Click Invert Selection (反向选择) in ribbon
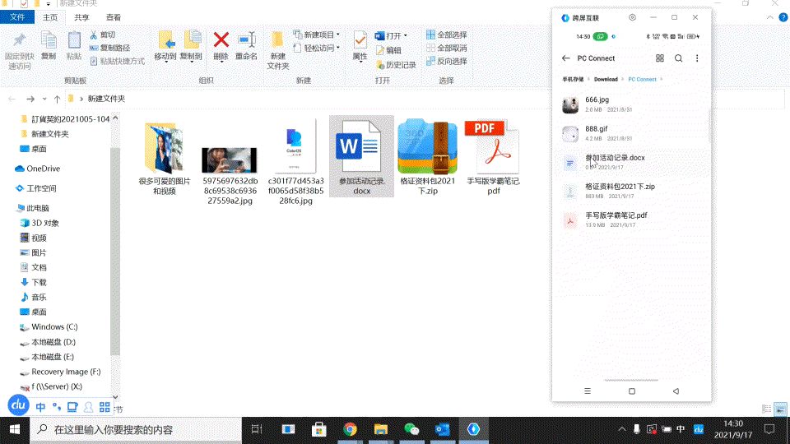The width and height of the screenshot is (790, 444). (447, 61)
